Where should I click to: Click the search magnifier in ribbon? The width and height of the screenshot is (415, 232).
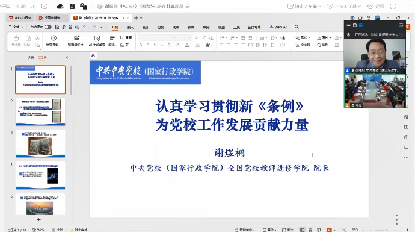coord(297,27)
